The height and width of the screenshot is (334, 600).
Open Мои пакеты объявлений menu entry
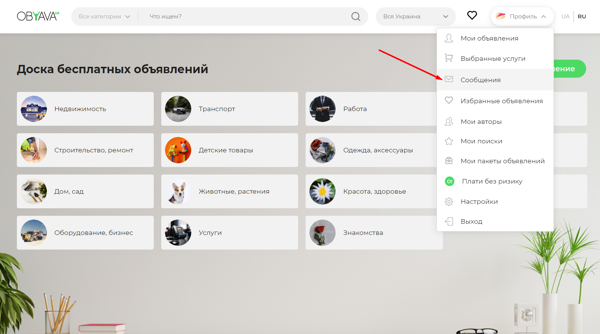(x=502, y=161)
